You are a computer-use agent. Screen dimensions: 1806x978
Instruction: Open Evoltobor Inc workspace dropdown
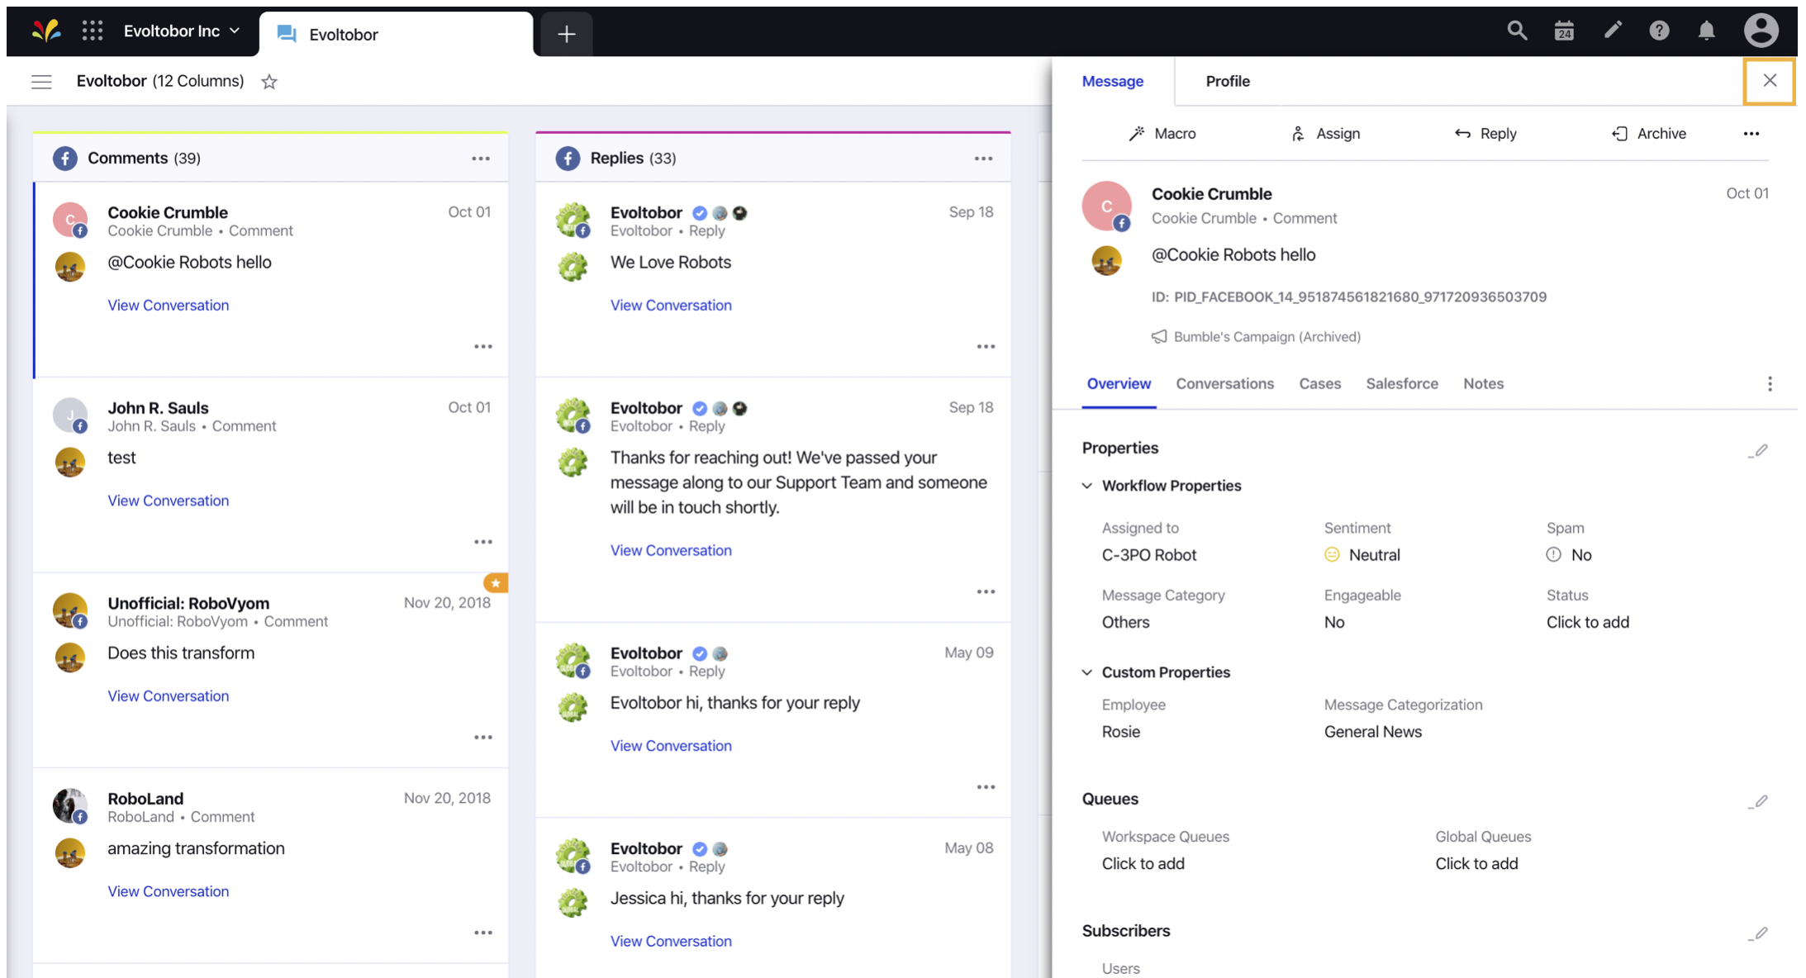point(182,31)
